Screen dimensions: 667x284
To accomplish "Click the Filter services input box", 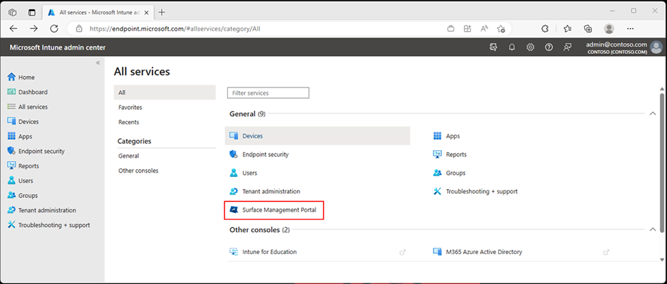I will tap(268, 93).
